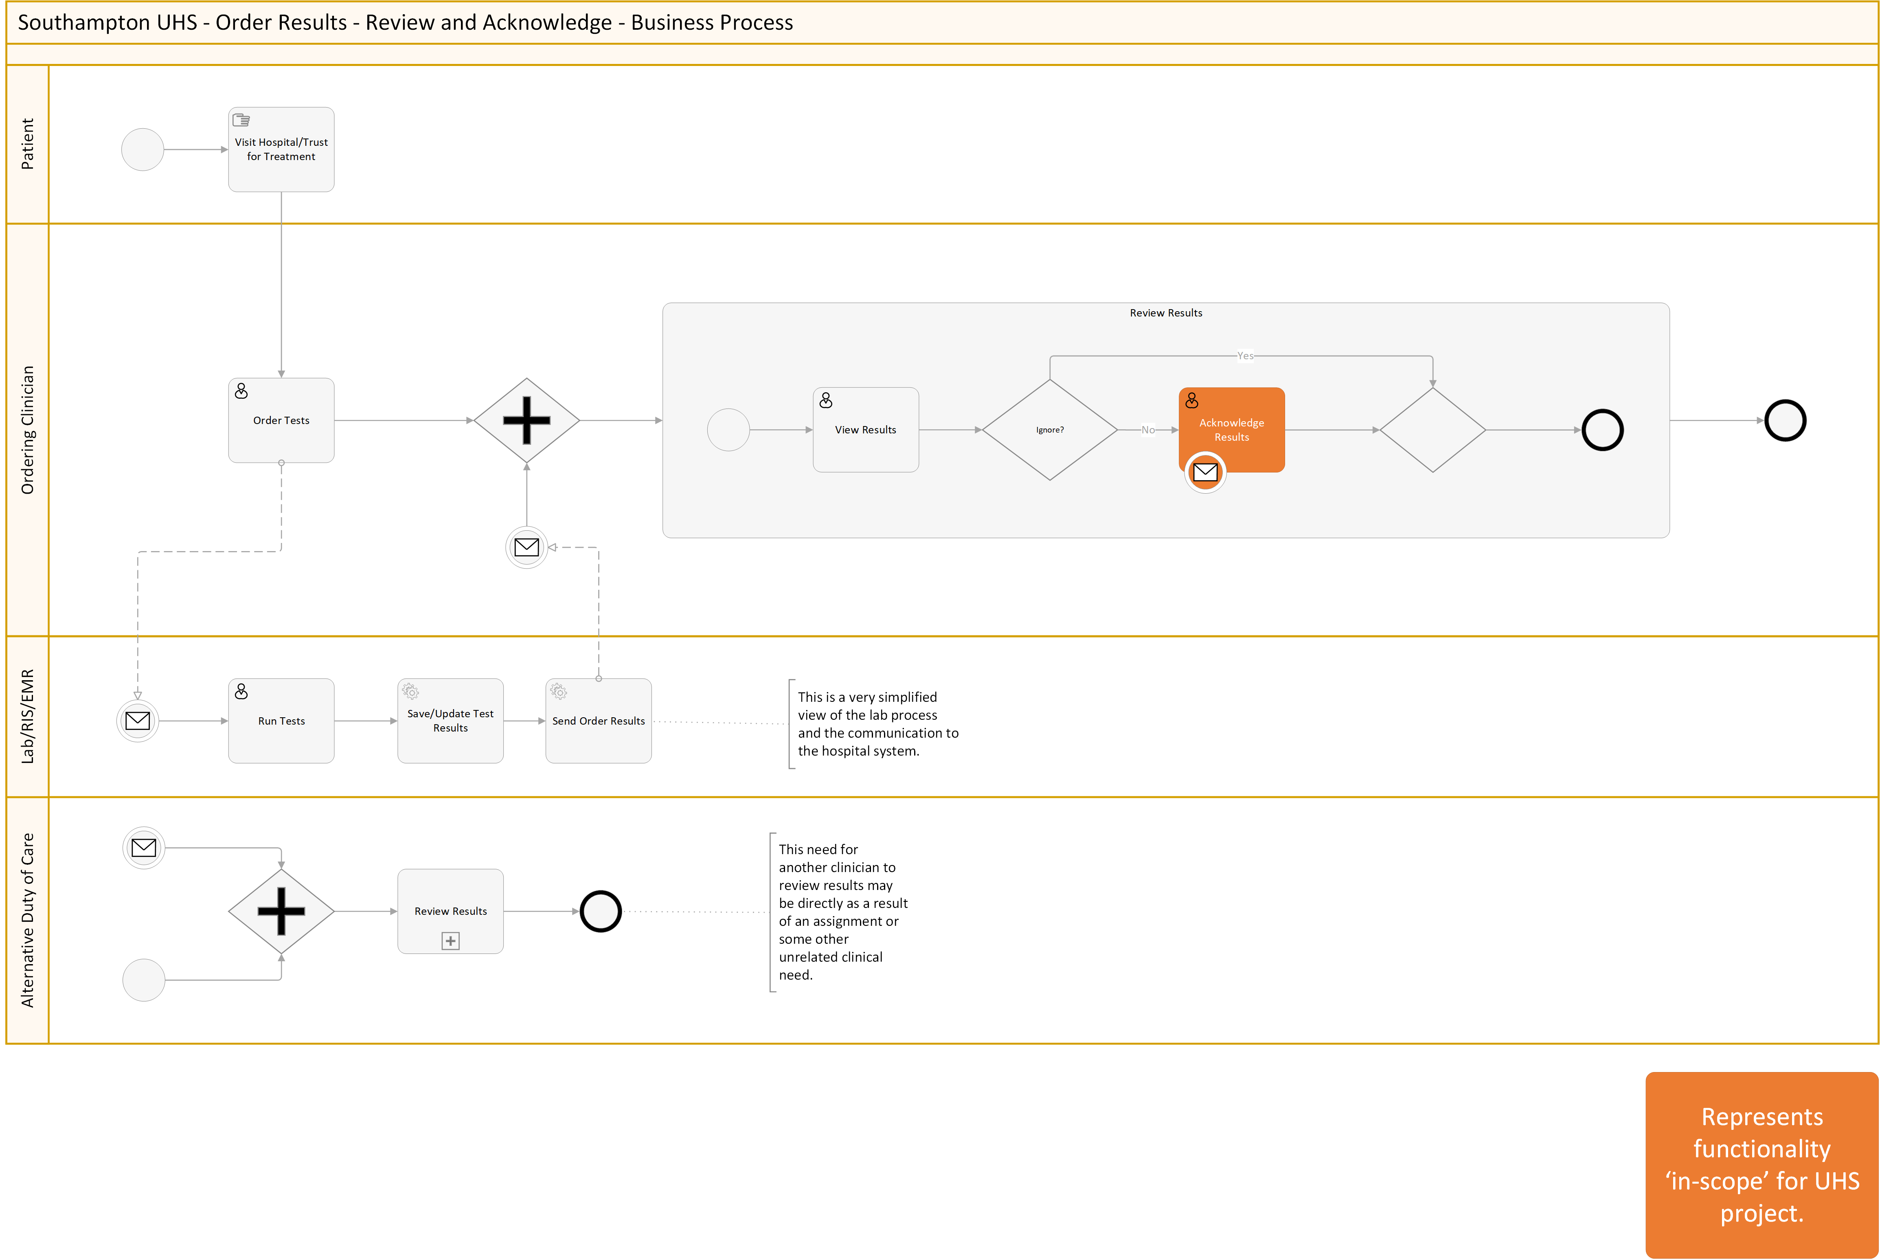The height and width of the screenshot is (1259, 1880).
Task: Click the diagram title Southampton UHS Order Results
Action: [406, 22]
